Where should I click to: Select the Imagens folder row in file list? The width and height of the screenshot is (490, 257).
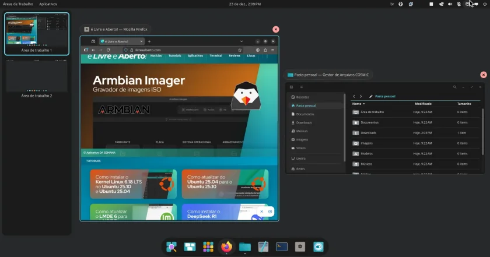(x=415, y=143)
